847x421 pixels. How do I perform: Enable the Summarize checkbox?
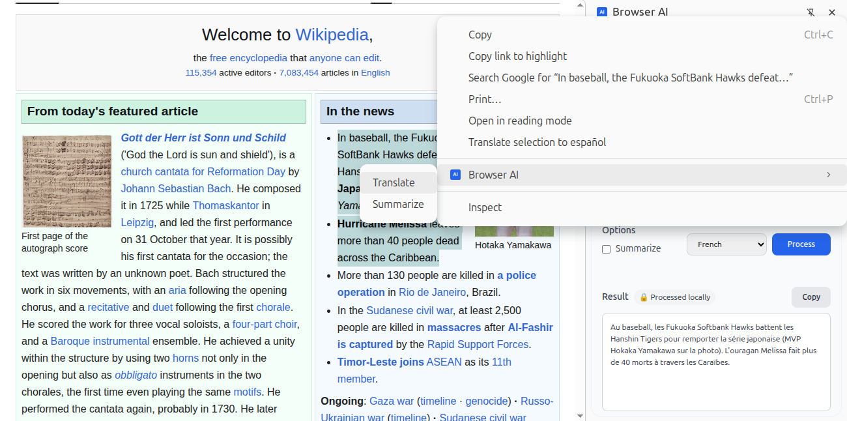607,249
